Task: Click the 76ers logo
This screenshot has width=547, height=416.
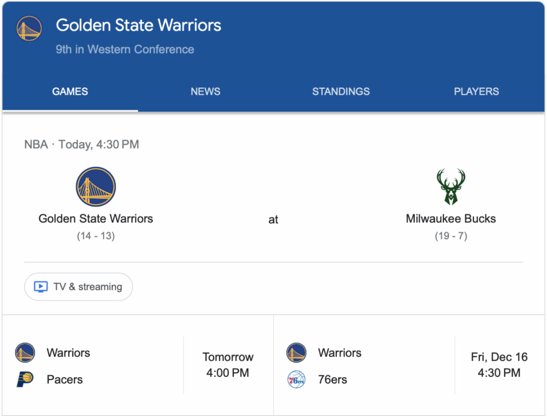Action: pyautogui.click(x=296, y=379)
